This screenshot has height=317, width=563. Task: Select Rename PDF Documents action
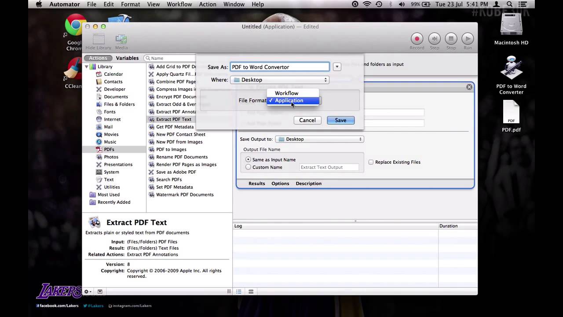click(x=182, y=157)
